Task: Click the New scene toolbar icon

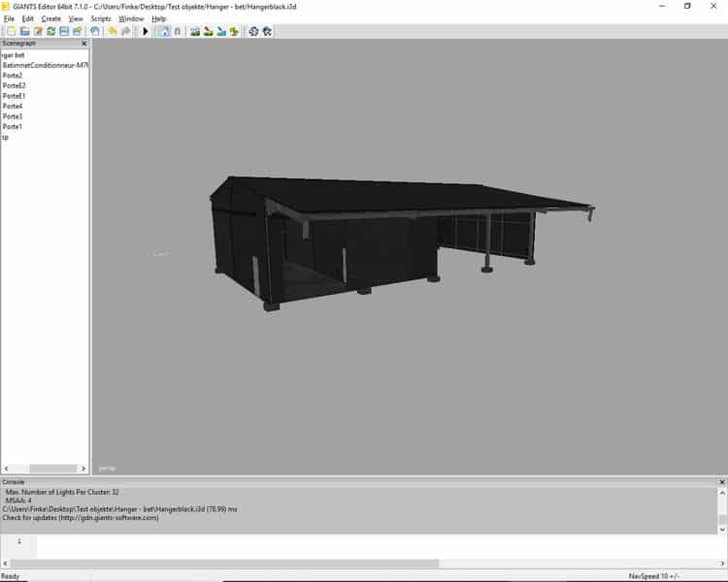Action: click(11, 31)
